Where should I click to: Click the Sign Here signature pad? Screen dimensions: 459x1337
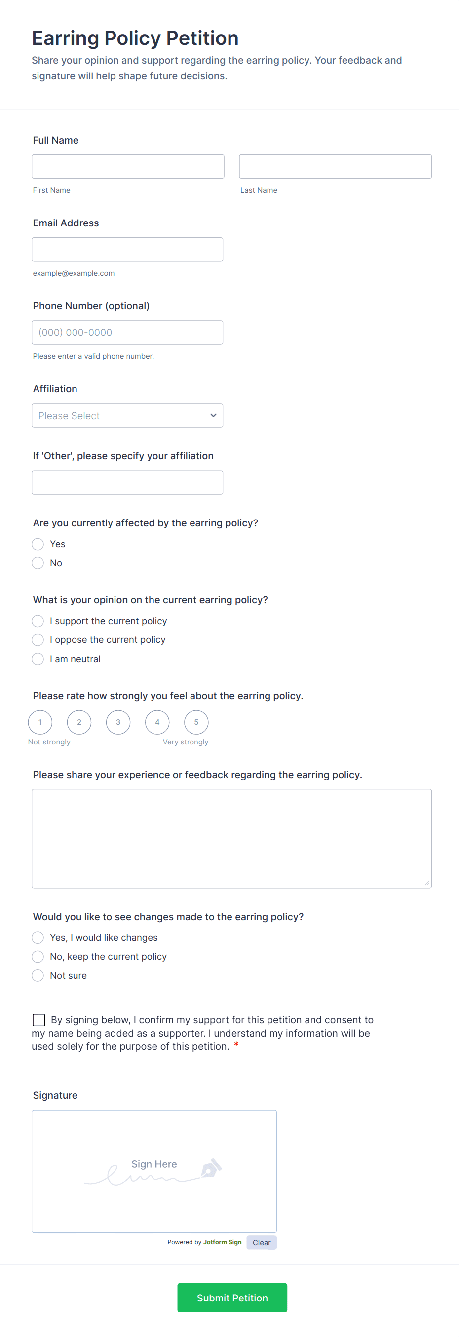(x=154, y=1171)
